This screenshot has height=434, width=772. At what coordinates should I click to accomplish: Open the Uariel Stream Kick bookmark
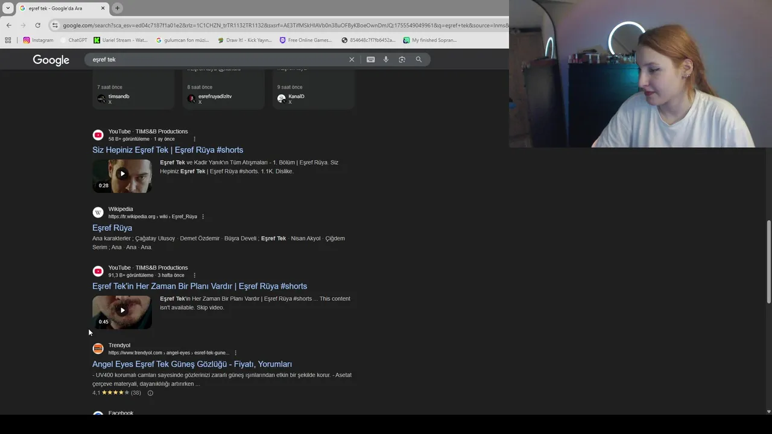[x=121, y=40]
